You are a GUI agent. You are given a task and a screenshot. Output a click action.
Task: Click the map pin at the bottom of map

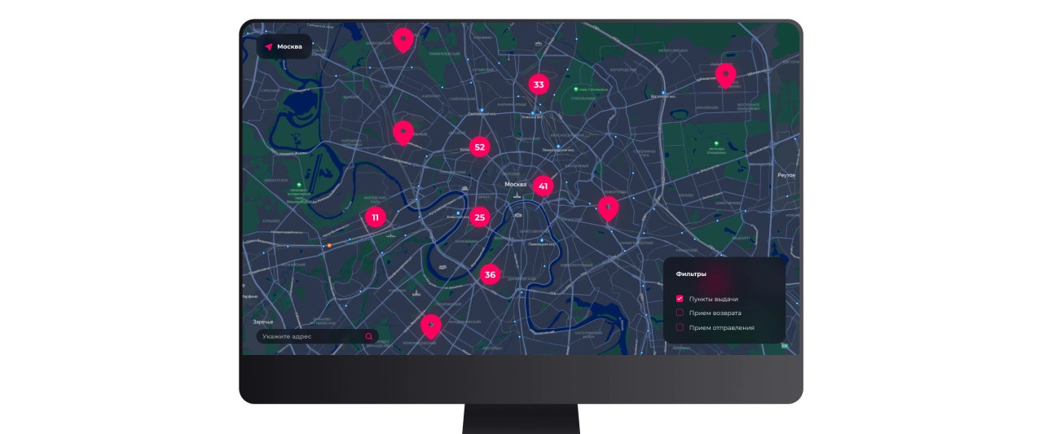(x=430, y=326)
